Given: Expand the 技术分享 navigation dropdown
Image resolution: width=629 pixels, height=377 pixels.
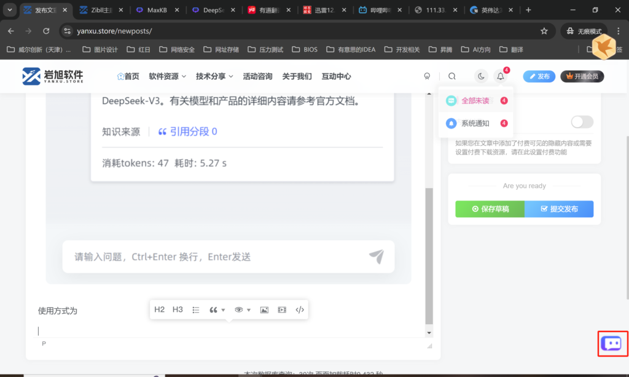Looking at the screenshot, I should [214, 76].
